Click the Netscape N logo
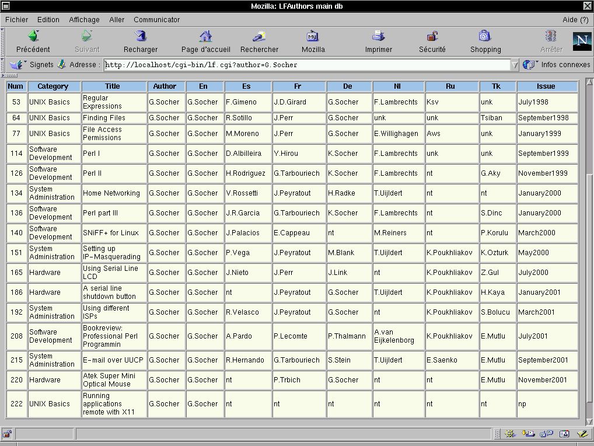This screenshot has height=446, width=594. pos(581,41)
